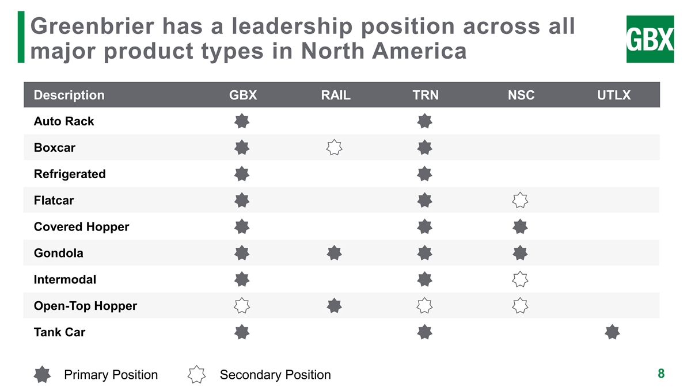Select the TRN column header
Screen dimensions: 691x388
(x=426, y=95)
